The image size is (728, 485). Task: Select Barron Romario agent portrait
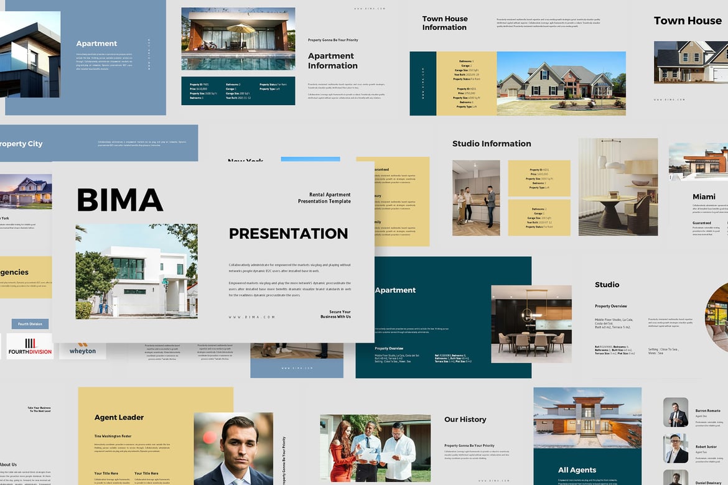[x=676, y=412]
